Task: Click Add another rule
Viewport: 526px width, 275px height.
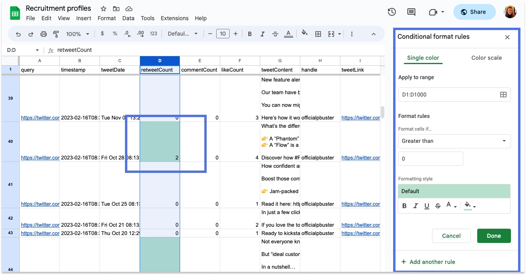Action: coord(428,262)
